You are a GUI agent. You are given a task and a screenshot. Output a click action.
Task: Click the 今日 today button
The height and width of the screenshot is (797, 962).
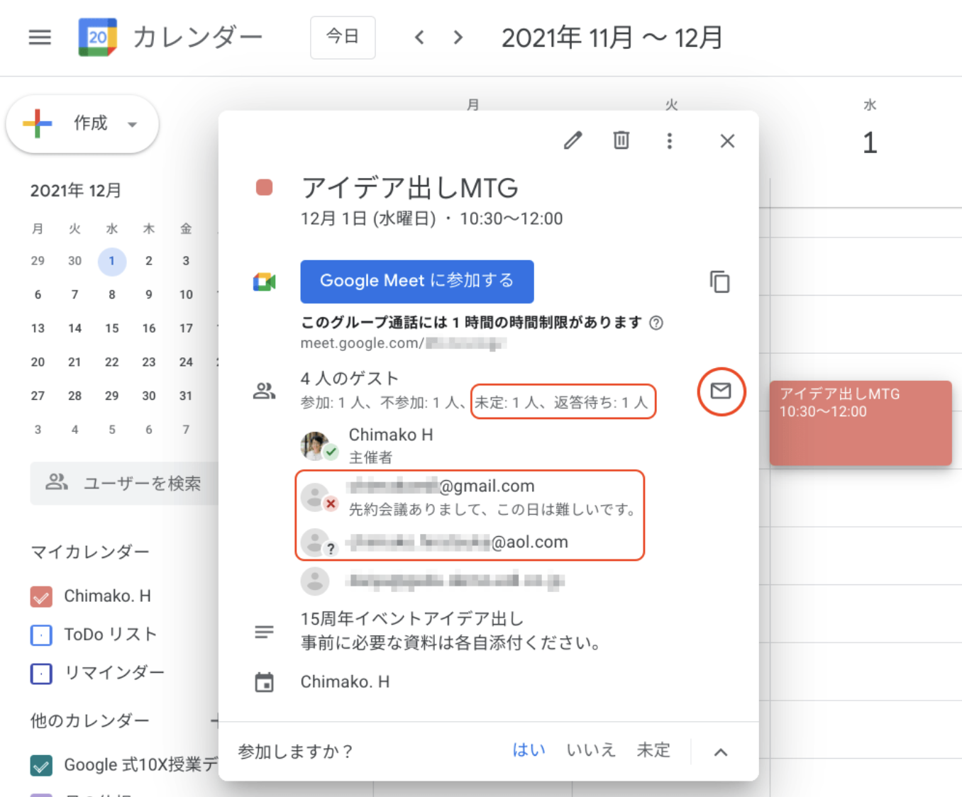343,38
